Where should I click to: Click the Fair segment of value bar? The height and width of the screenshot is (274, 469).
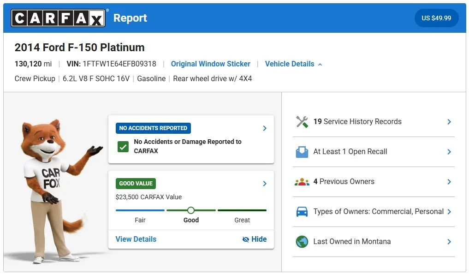pos(140,210)
